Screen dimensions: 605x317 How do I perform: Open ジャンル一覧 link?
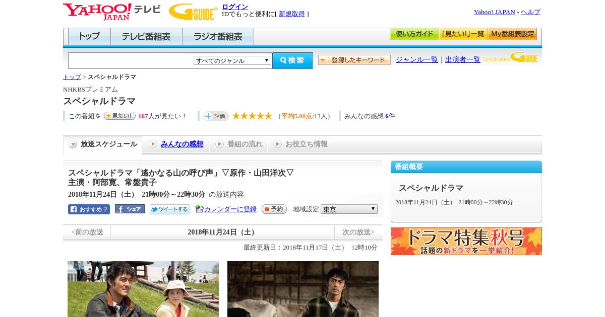pyautogui.click(x=417, y=59)
